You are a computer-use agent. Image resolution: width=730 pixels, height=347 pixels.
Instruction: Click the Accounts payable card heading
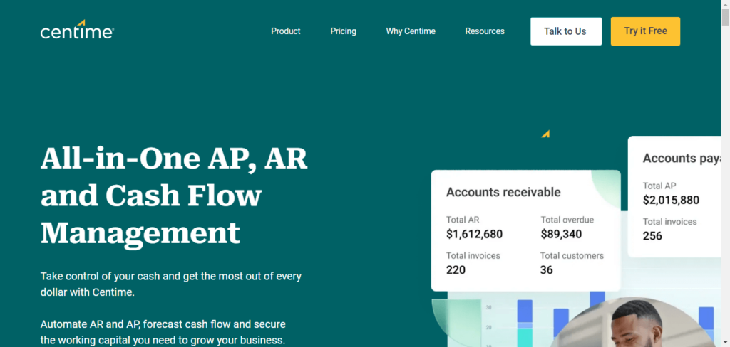tap(682, 159)
